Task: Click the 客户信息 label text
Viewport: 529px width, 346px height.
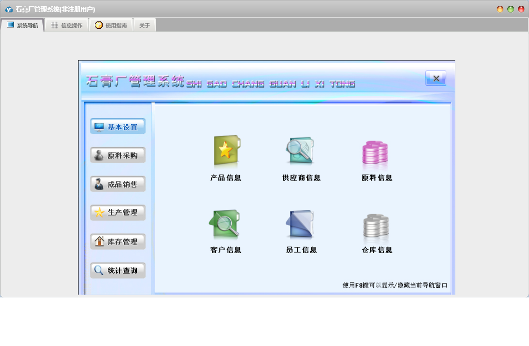Action: (x=225, y=250)
